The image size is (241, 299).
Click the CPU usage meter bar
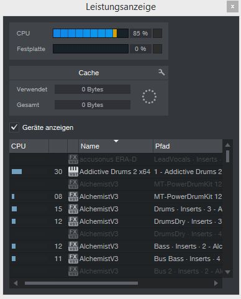pos(91,33)
